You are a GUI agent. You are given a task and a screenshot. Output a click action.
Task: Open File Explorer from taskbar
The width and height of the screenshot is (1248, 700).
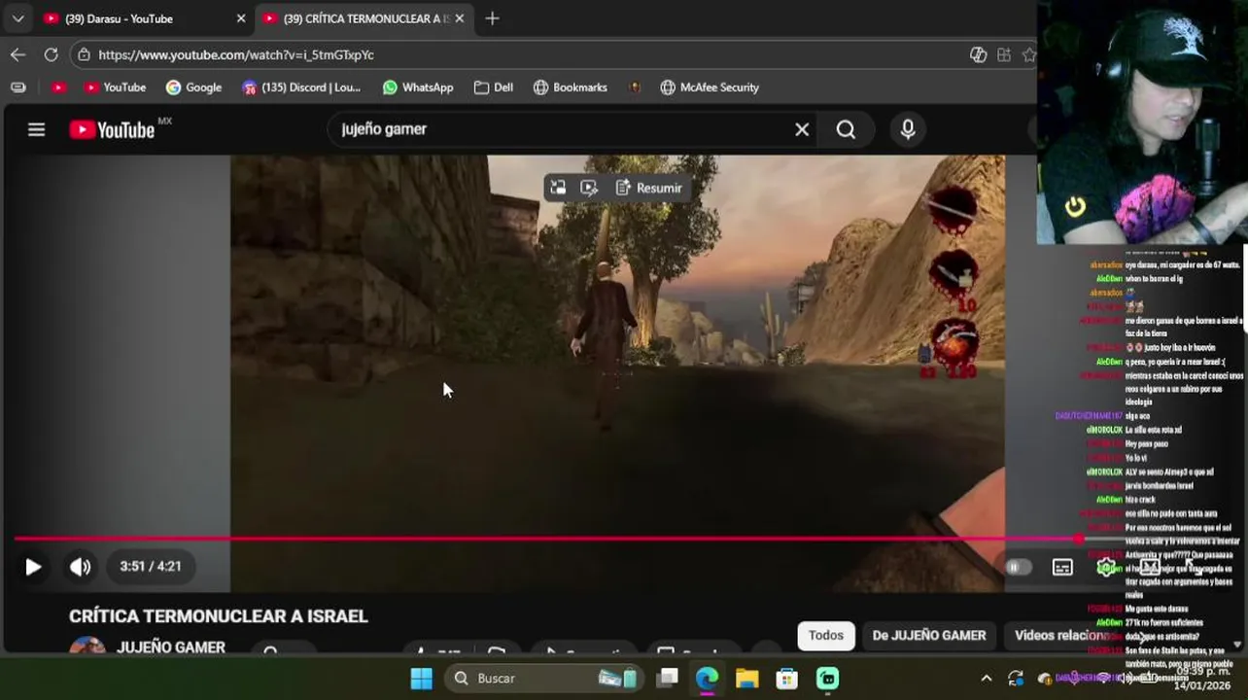coord(746,678)
